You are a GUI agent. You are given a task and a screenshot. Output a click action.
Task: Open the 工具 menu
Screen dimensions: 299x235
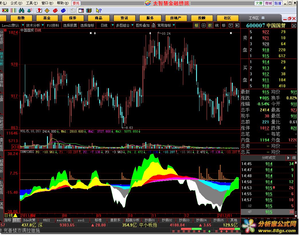pos(32,3)
